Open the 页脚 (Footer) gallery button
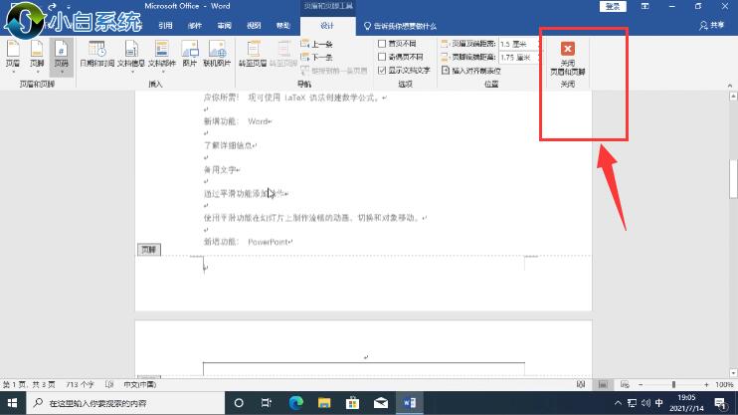This screenshot has height=415, width=738. click(37, 56)
